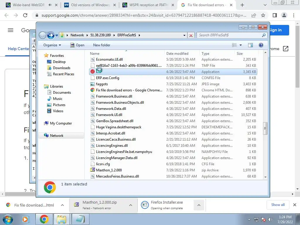Click ERPFreSoft$ in the address breadcrumb
Viewport: 300px width, 225px height.
coord(127,35)
